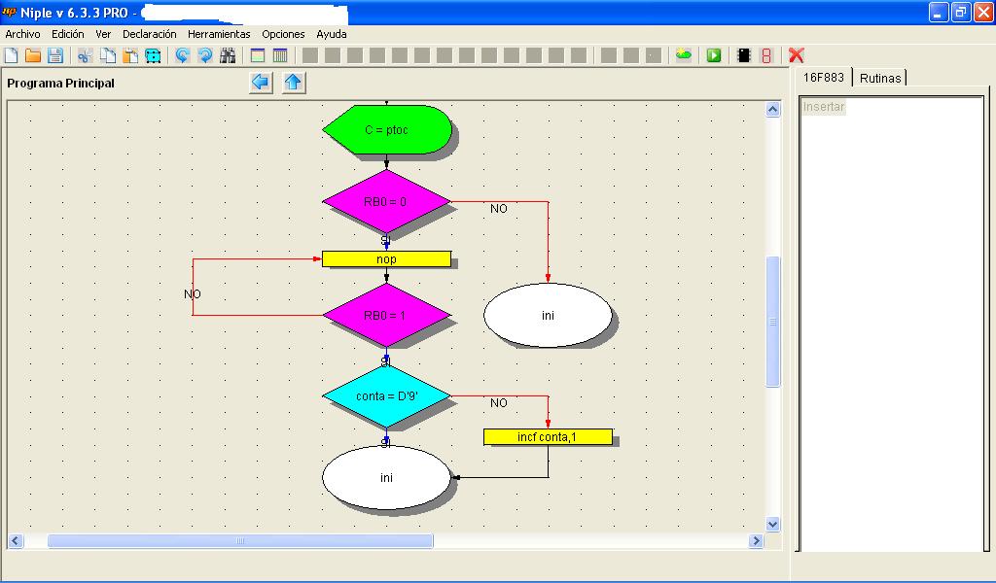Paste with the clipboard icon

(130, 55)
